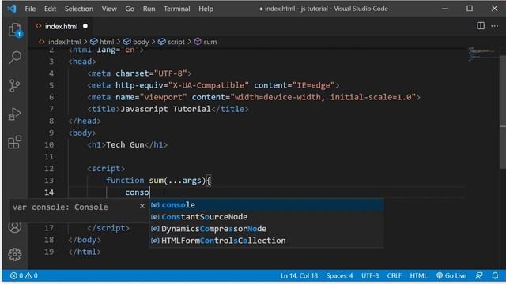The image size is (506, 284).
Task: Open the Run menu
Action: coord(149,9)
